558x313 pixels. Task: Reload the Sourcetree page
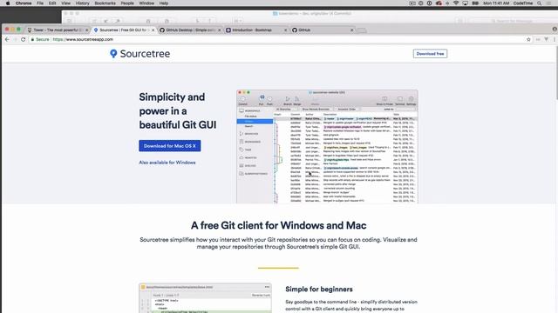[x=24, y=39]
